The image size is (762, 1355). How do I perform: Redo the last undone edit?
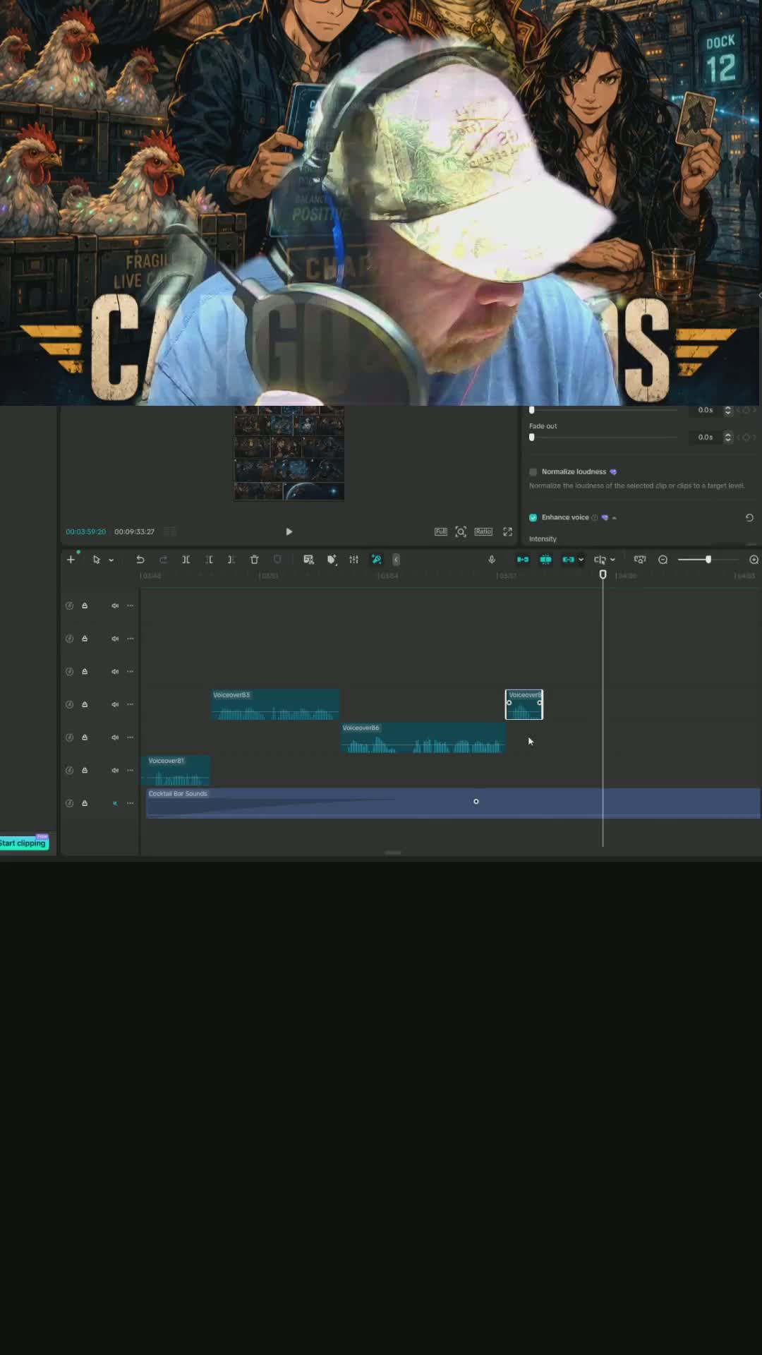tap(163, 560)
